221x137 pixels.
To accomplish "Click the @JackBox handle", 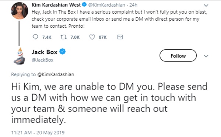I will pyautogui.click(x=42, y=60).
